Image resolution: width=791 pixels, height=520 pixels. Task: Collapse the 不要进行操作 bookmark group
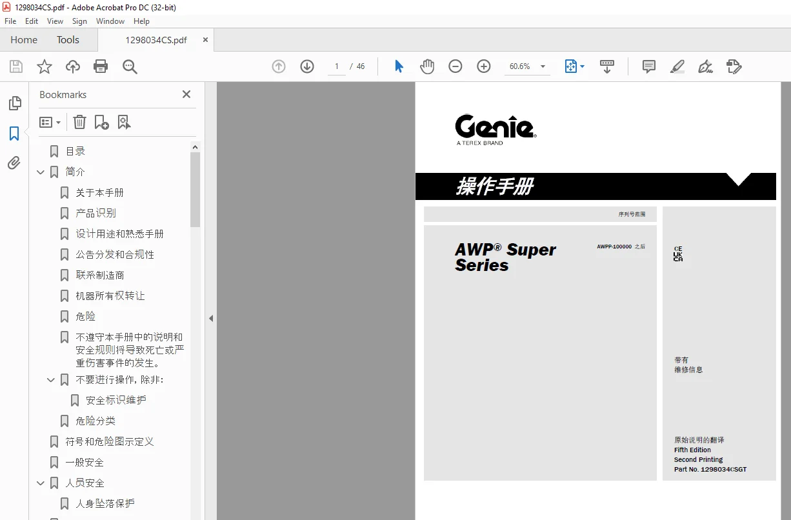[x=51, y=380]
